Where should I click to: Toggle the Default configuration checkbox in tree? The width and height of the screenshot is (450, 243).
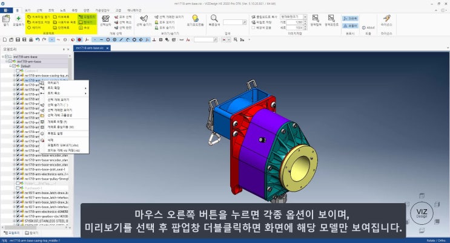14,66
